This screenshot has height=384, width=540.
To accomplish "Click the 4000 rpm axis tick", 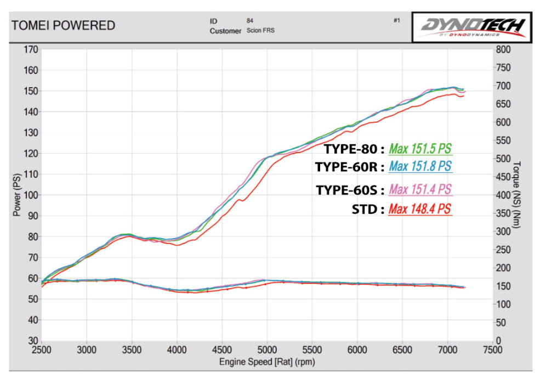I will click(177, 350).
